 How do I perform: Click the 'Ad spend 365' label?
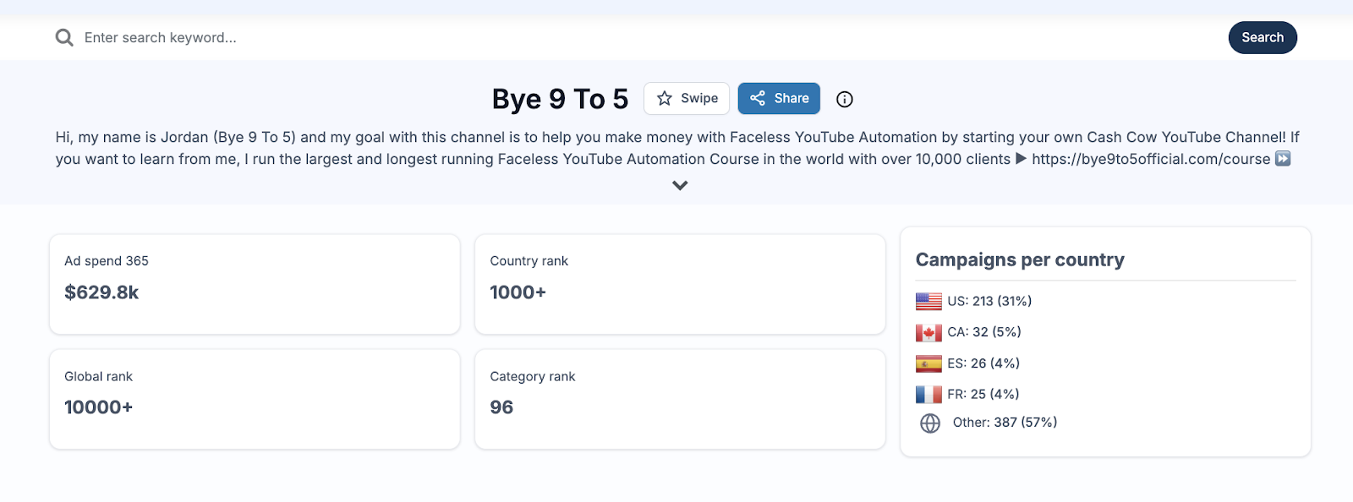pyautogui.click(x=107, y=261)
